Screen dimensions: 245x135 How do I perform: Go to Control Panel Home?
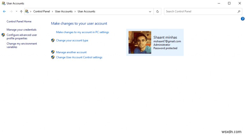coord(19,21)
